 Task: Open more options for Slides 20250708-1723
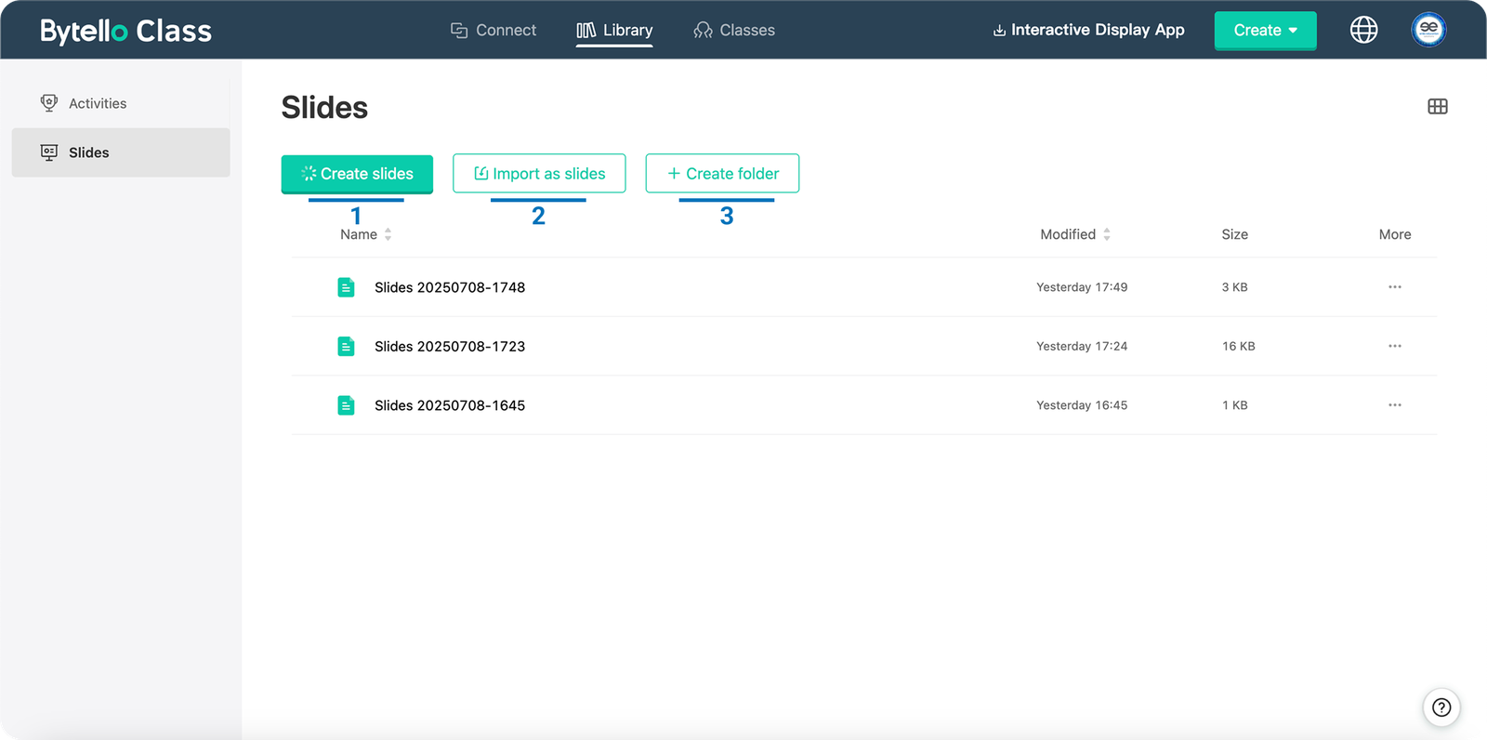[1394, 346]
